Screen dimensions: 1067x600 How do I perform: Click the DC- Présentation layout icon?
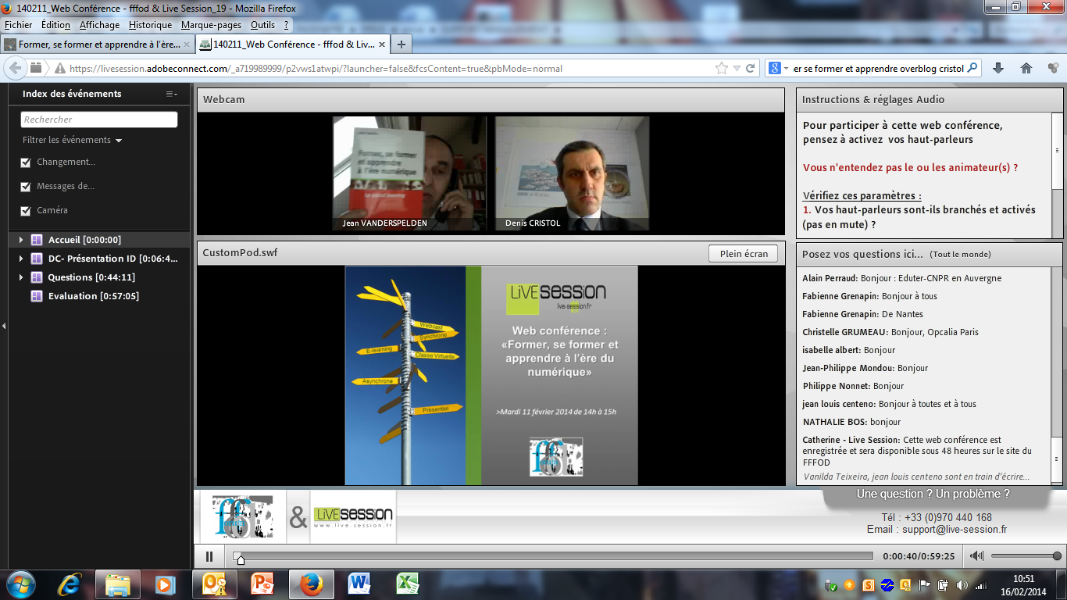pyautogui.click(x=36, y=259)
